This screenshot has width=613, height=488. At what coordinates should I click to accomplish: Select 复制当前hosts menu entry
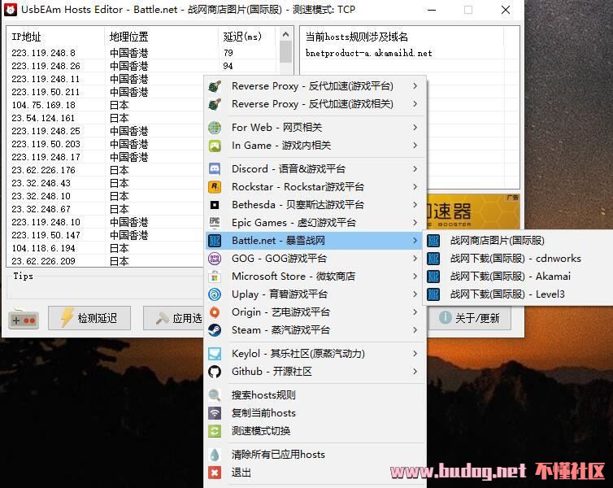tap(314, 413)
